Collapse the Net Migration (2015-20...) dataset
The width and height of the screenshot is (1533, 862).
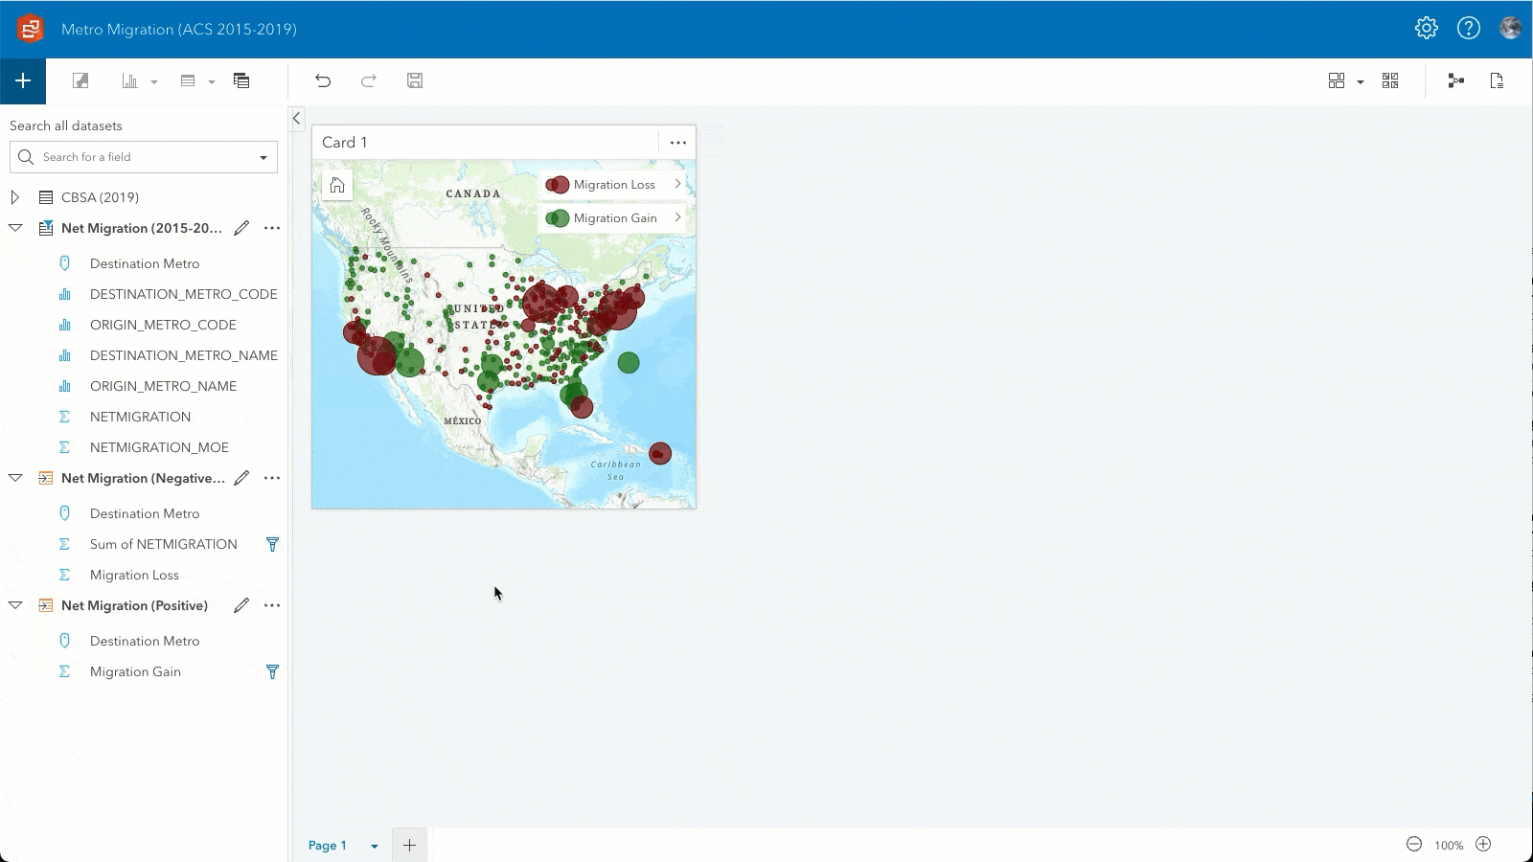coord(15,228)
